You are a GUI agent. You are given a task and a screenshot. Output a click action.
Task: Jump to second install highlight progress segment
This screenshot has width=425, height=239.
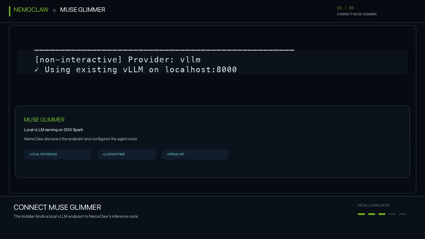372,214
